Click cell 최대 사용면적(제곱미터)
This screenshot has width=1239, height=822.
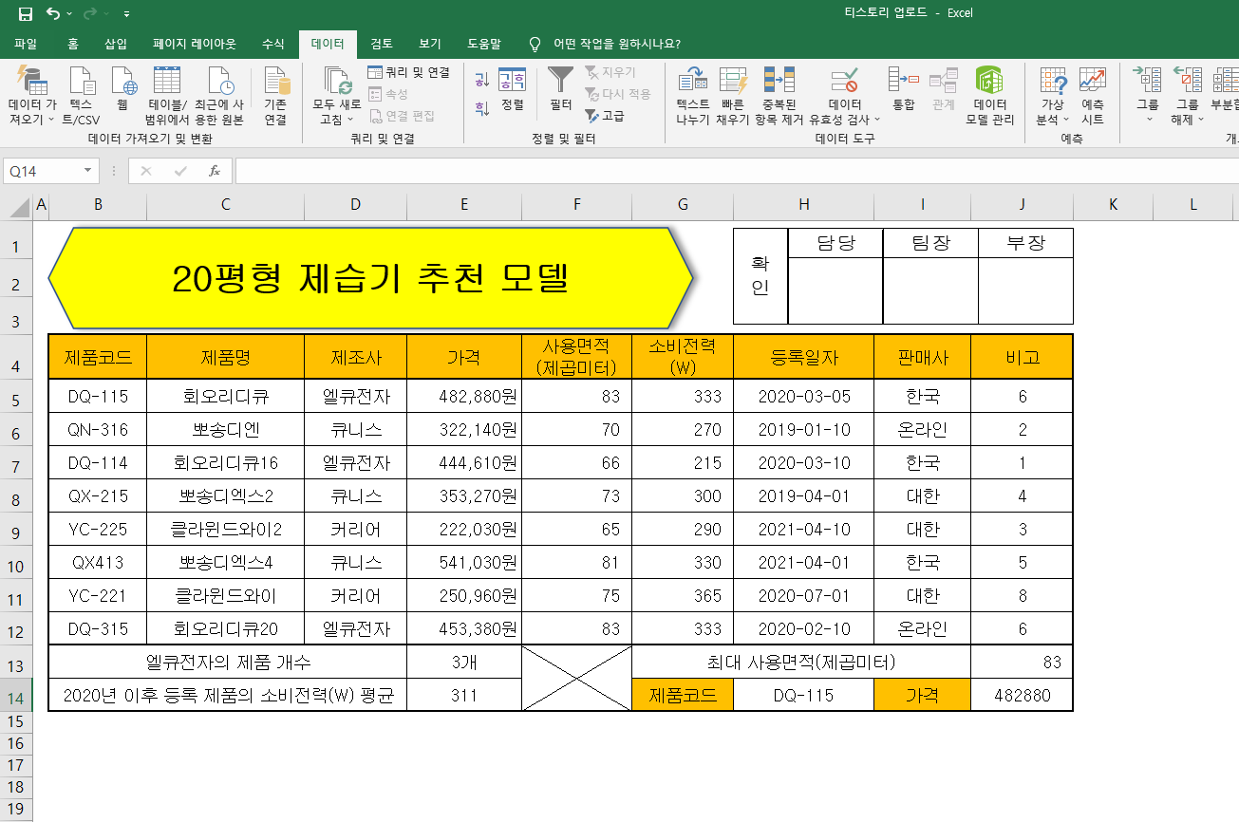(801, 663)
